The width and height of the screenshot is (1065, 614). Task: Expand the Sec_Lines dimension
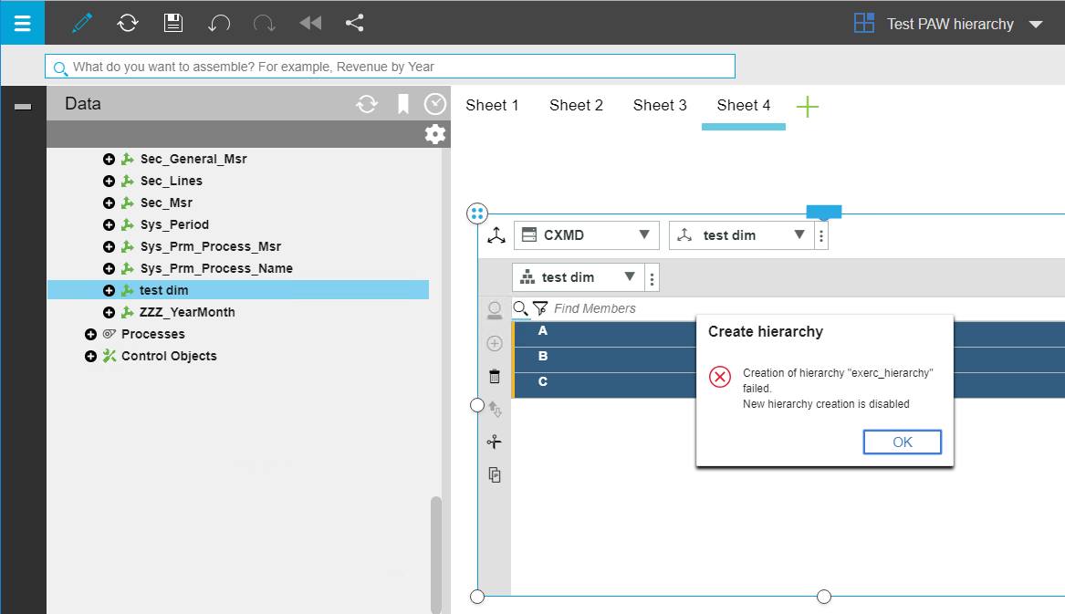click(109, 181)
